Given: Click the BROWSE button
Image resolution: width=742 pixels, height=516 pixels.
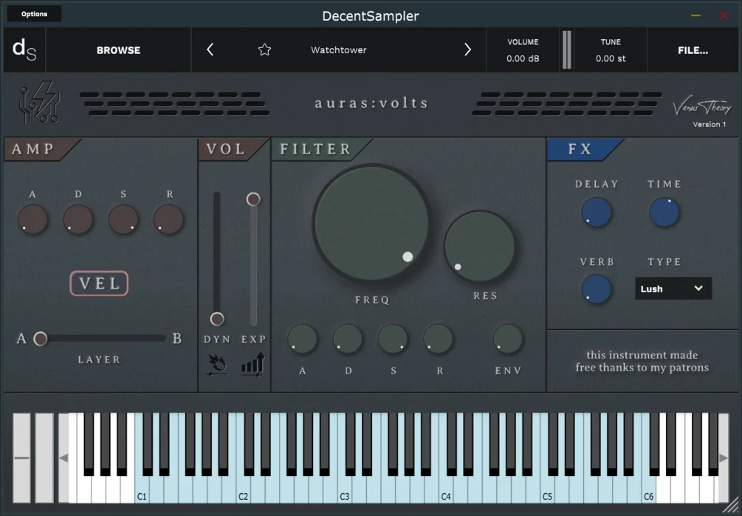Looking at the screenshot, I should [118, 50].
